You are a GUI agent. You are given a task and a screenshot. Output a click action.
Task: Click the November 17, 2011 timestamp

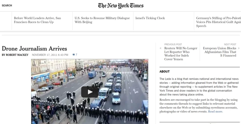[x=50, y=55]
